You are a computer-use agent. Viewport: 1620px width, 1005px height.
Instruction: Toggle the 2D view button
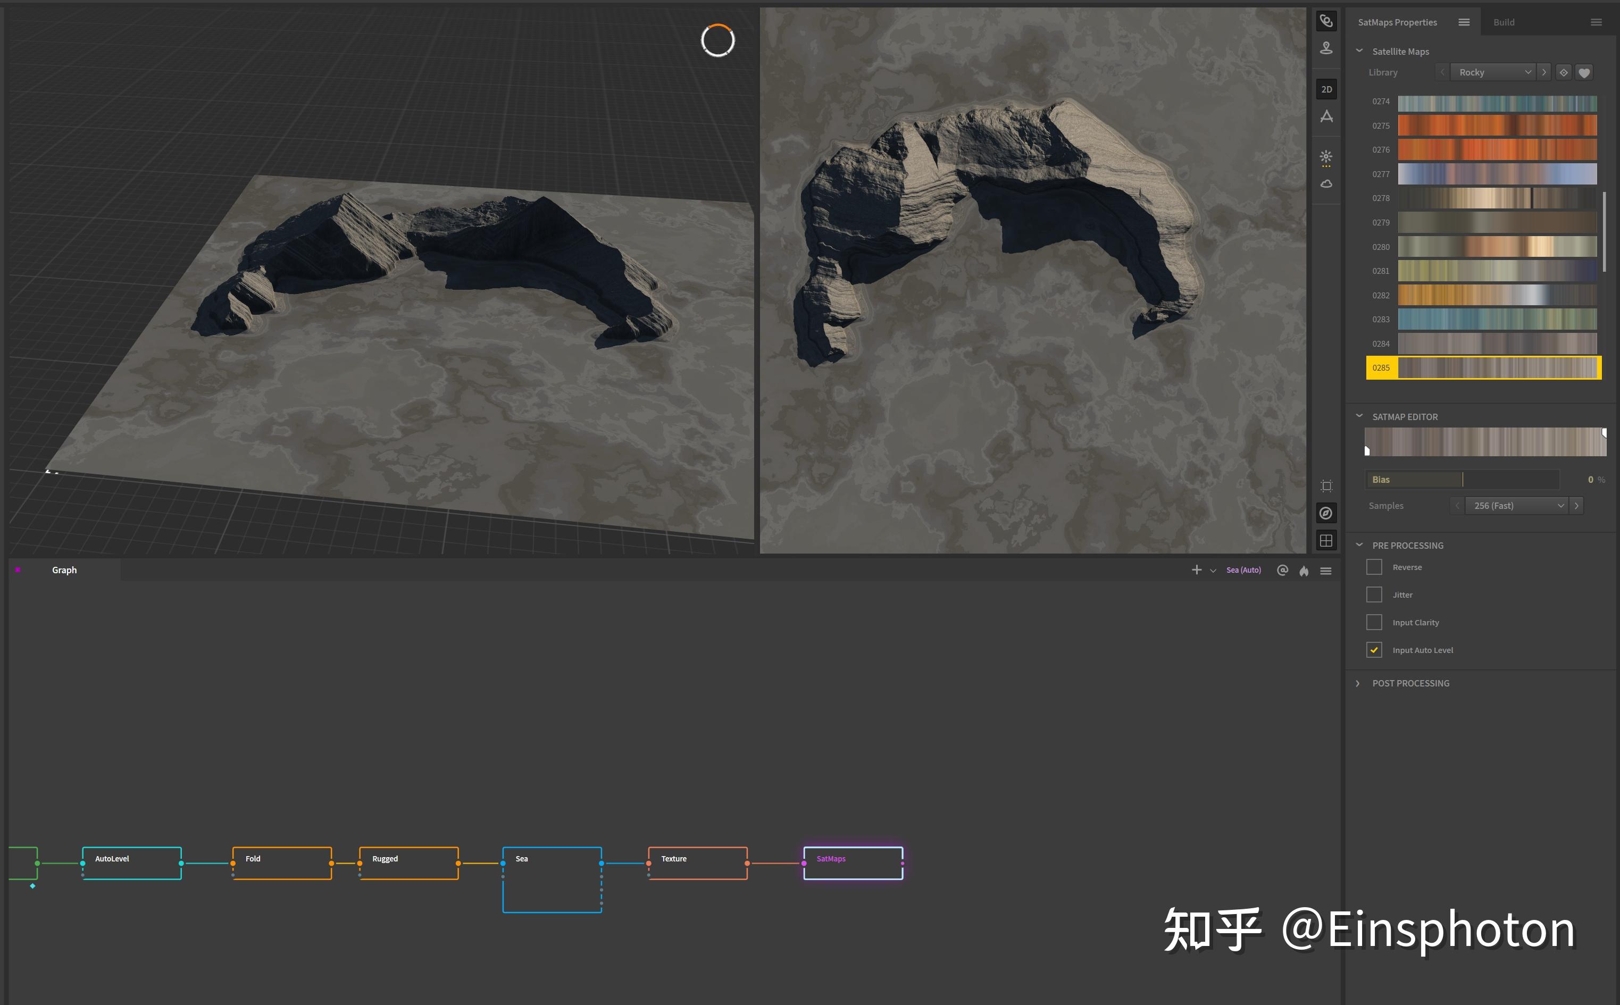click(1326, 89)
